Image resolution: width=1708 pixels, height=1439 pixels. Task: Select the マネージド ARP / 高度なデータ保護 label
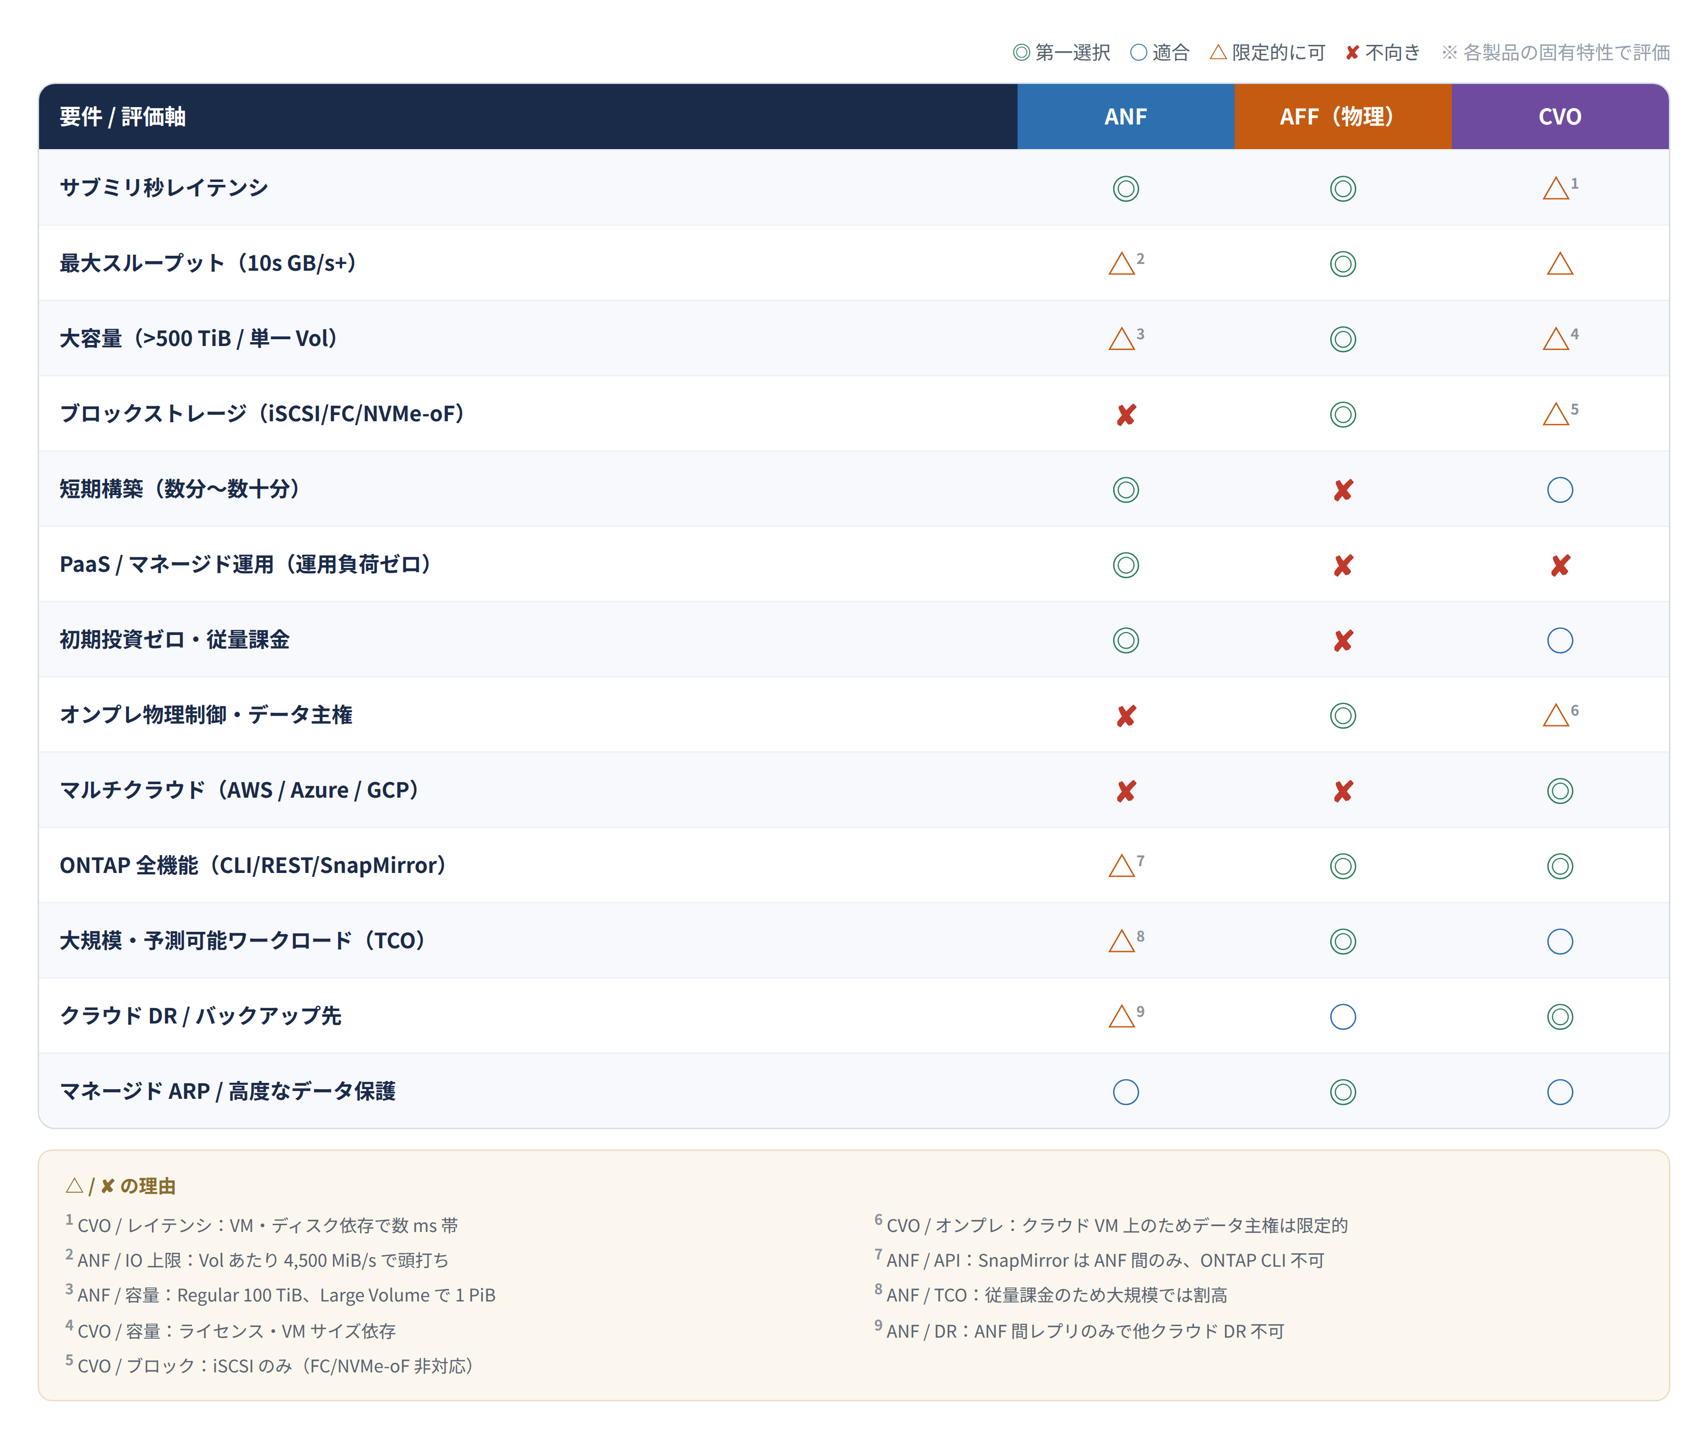click(228, 1091)
